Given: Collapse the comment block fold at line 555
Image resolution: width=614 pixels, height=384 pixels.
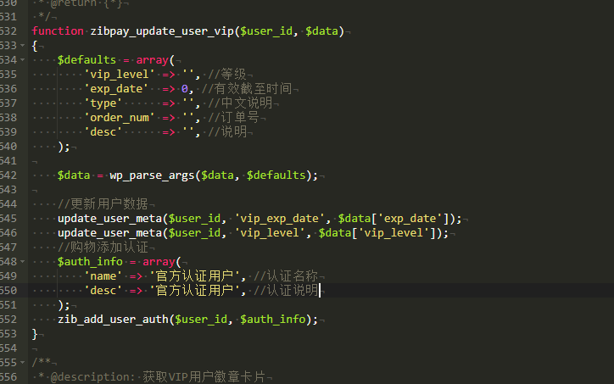Looking at the screenshot, I should click(22, 363).
